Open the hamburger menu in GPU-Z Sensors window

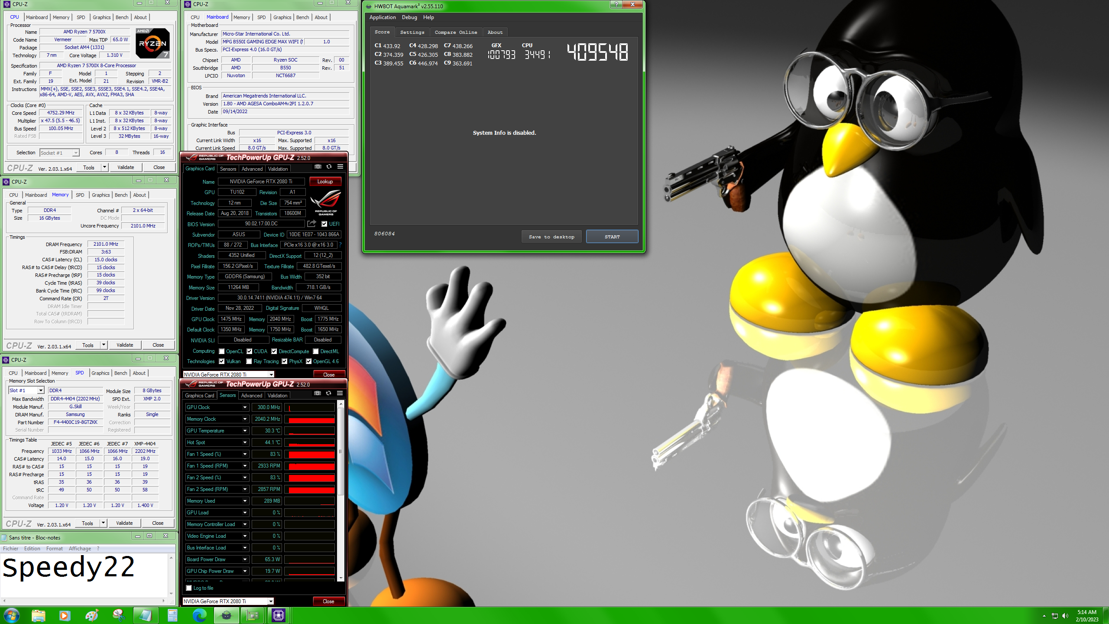pyautogui.click(x=340, y=393)
